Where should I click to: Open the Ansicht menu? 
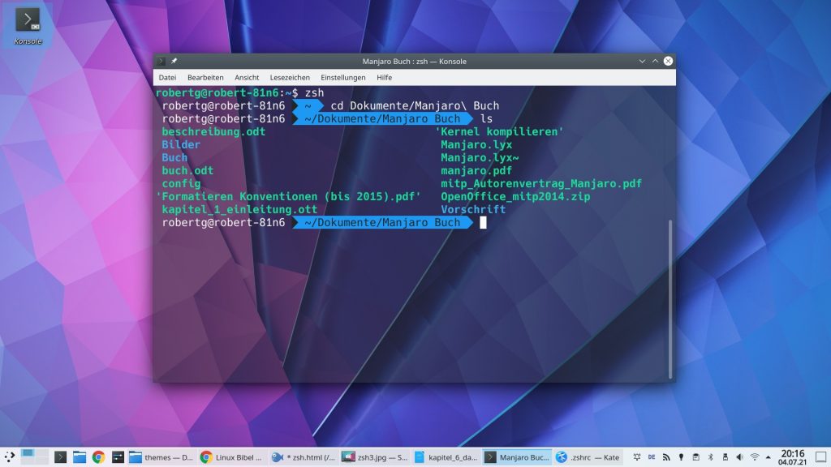tap(247, 77)
